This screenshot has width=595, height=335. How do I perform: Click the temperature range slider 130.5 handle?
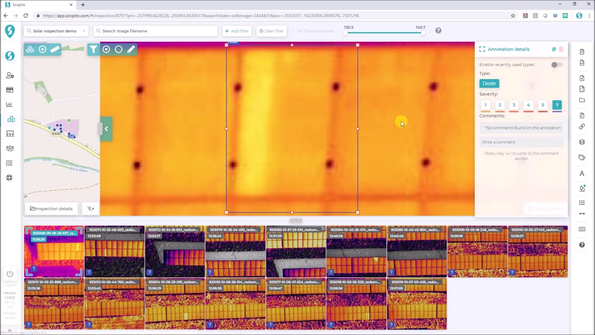tap(346, 33)
